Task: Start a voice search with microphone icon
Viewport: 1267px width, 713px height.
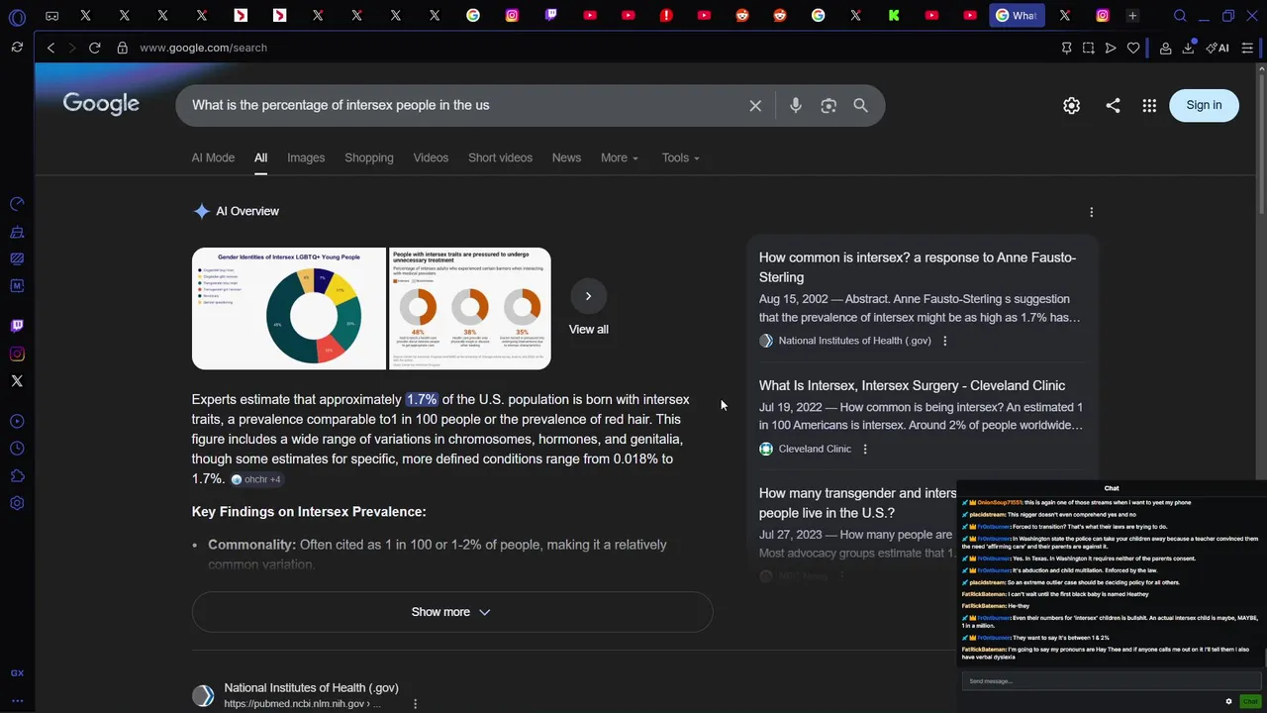Action: click(796, 105)
